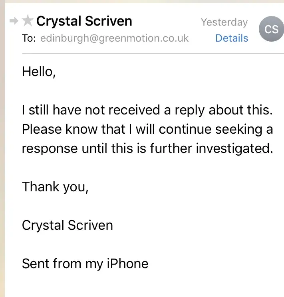Tap the "To:" field label
The width and height of the screenshot is (284, 297).
pos(29,38)
